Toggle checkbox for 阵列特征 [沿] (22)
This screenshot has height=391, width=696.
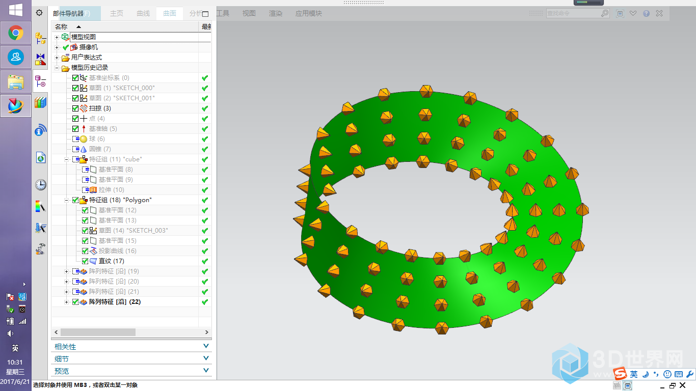(75, 302)
